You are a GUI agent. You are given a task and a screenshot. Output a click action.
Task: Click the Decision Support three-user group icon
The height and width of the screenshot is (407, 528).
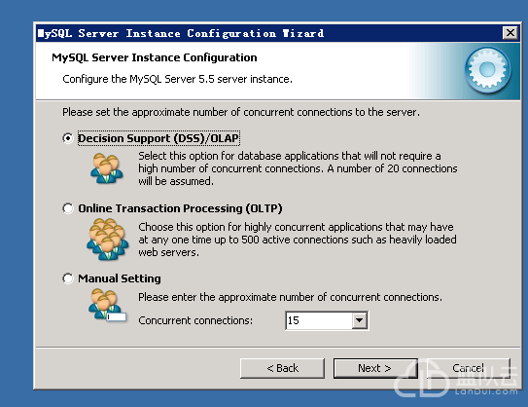[x=106, y=168]
